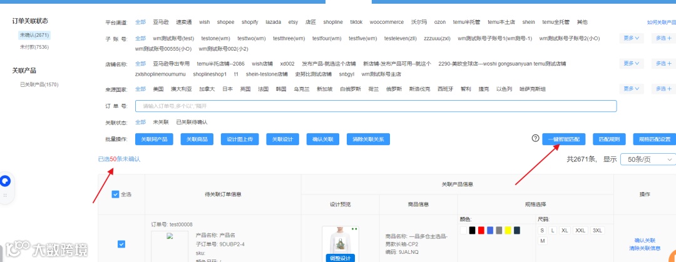Screen dimensions: 676x262
Task: Filter 平台渠道 by temu半托管
Action: coord(466,22)
